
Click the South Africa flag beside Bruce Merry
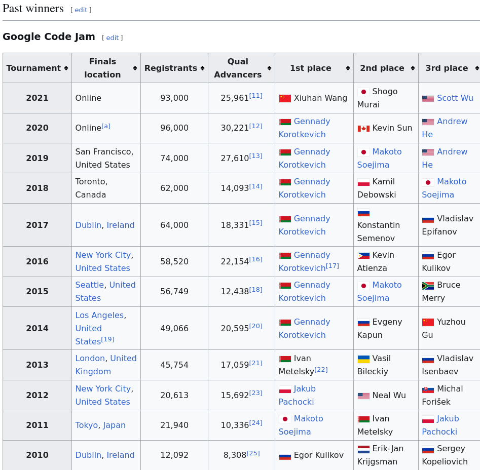point(428,285)
